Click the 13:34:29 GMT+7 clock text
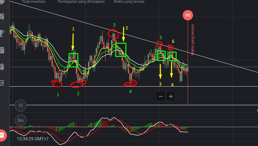This screenshot has width=258, height=146. [x=33, y=139]
